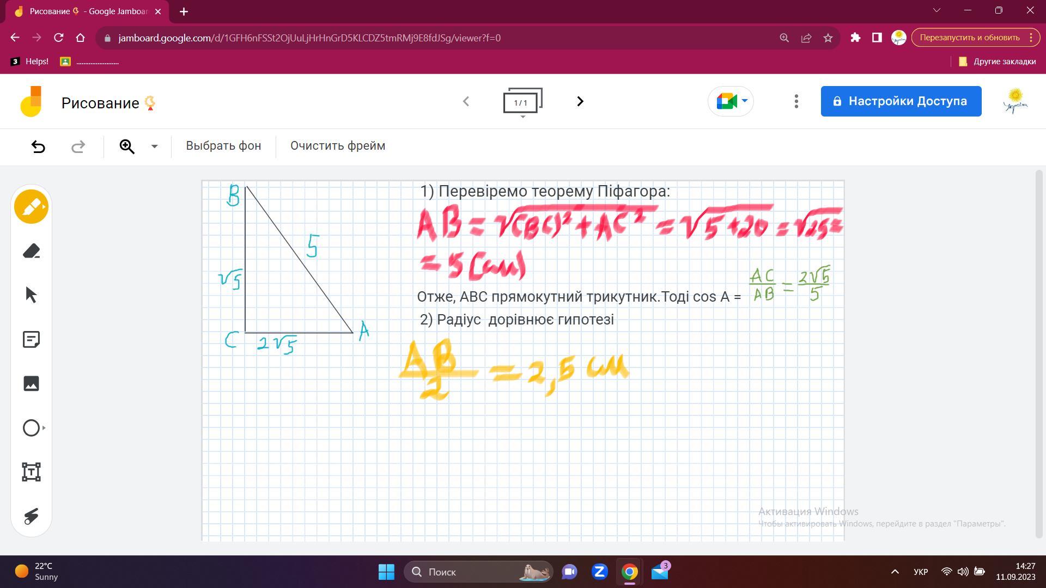Click Выбрать фон button

tap(223, 146)
